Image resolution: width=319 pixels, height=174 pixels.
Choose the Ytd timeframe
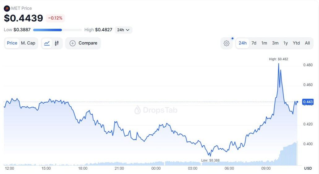296,43
